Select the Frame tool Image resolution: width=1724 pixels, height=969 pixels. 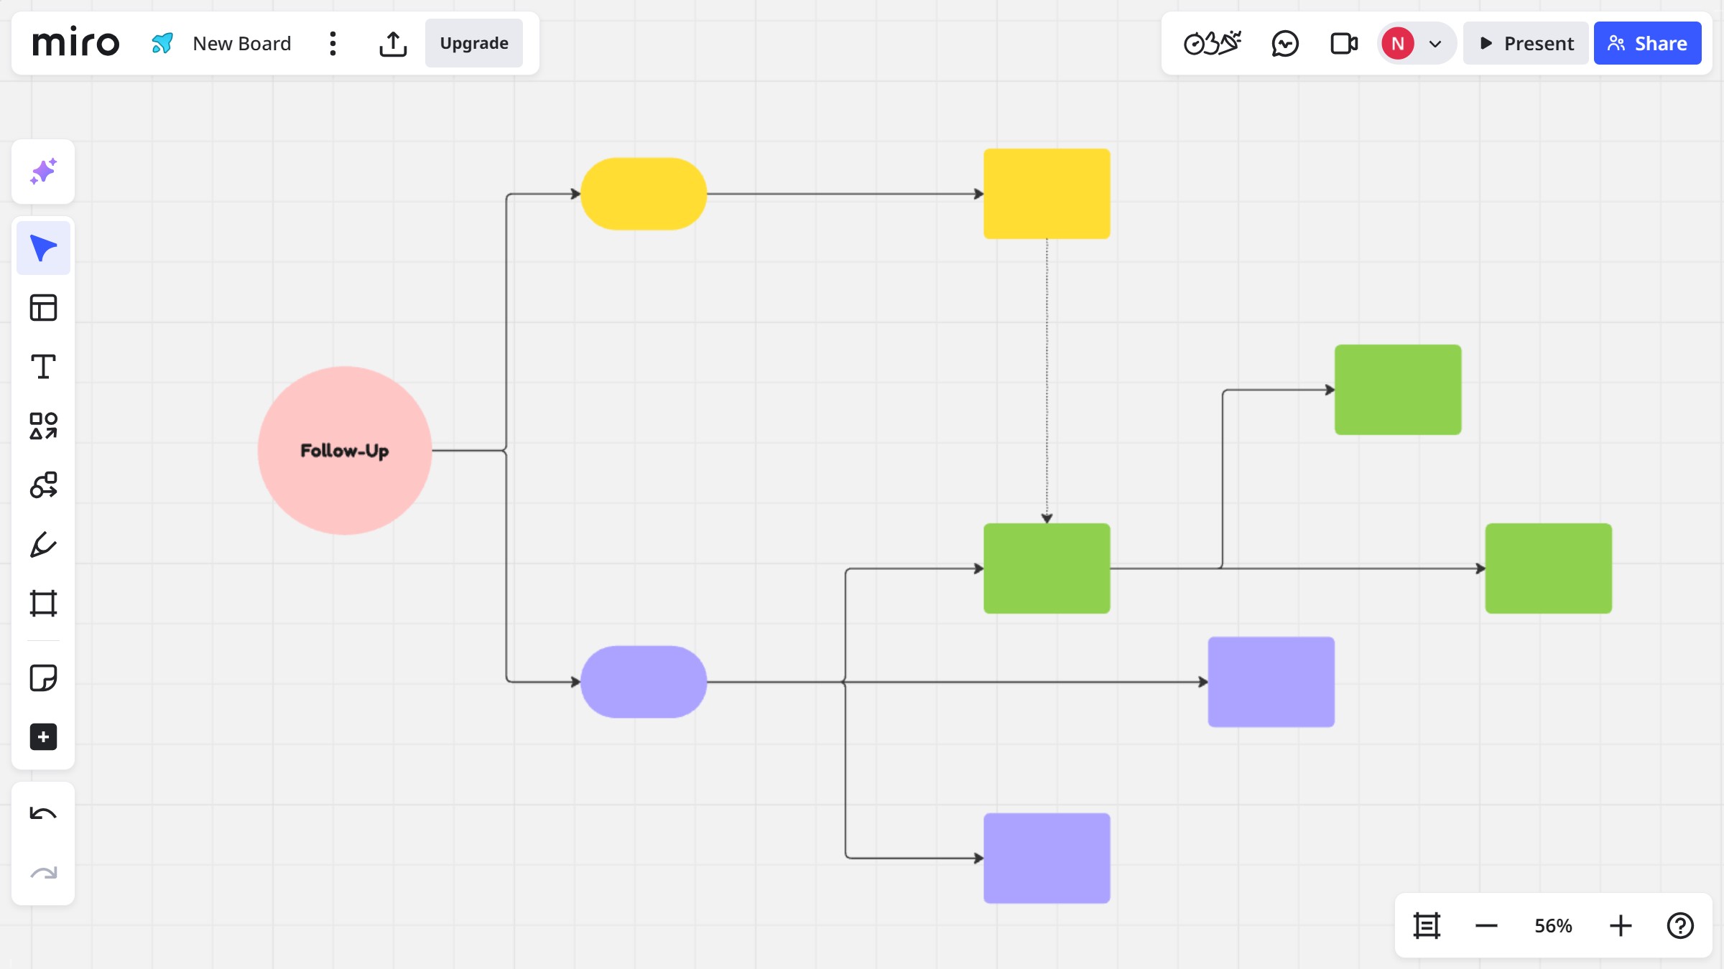(43, 603)
